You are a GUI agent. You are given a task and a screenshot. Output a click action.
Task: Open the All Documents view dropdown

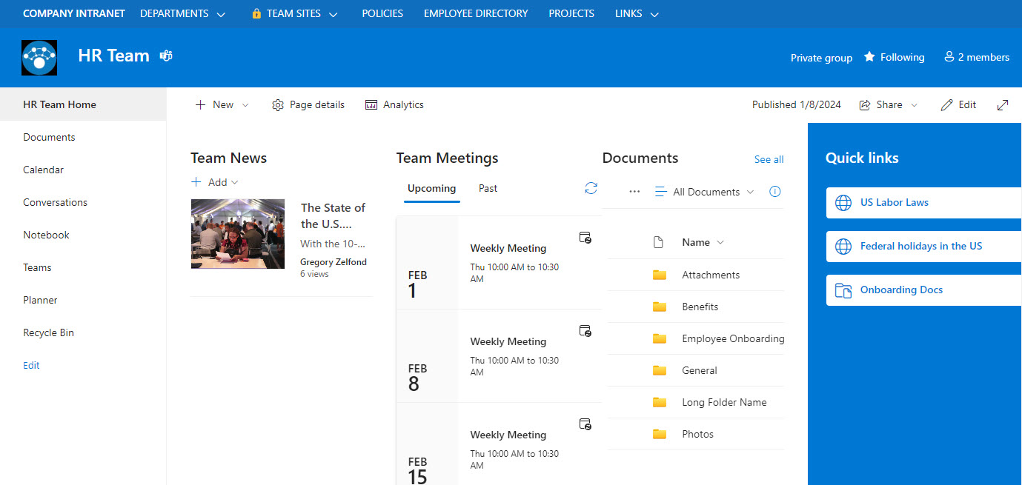point(703,191)
